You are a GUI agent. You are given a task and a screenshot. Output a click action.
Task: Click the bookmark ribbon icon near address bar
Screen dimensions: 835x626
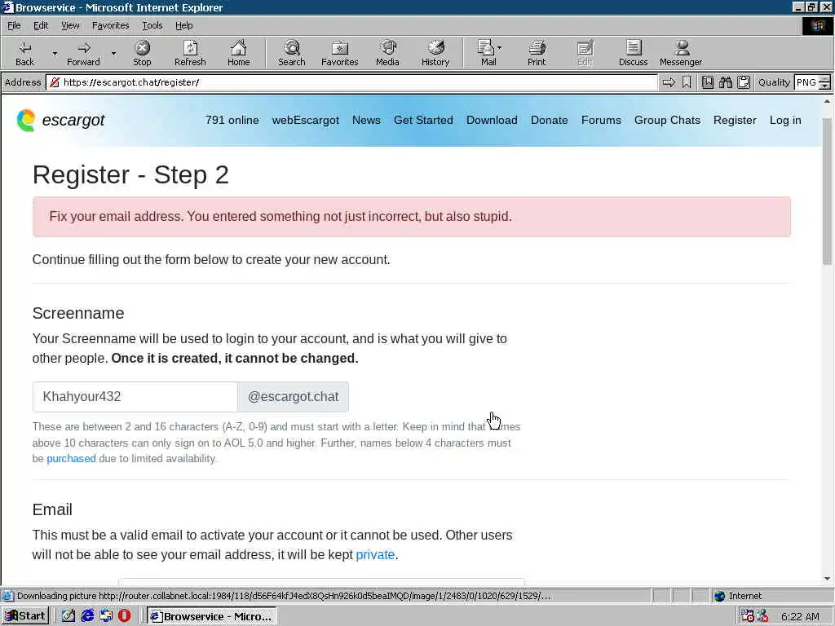pyautogui.click(x=687, y=82)
